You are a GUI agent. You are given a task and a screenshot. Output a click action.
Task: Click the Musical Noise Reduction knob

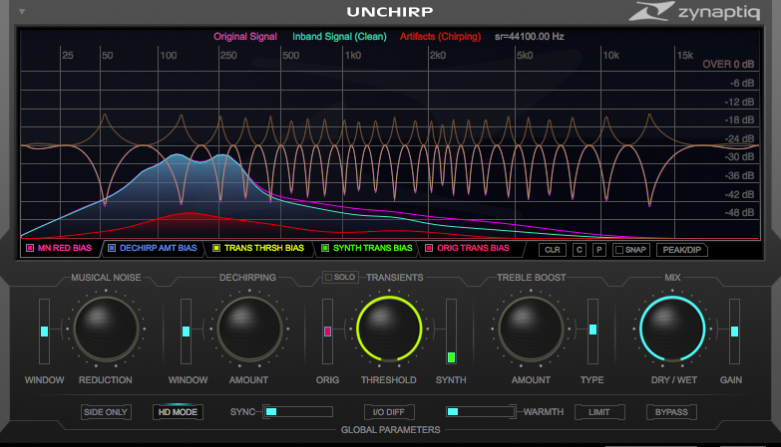click(x=105, y=330)
